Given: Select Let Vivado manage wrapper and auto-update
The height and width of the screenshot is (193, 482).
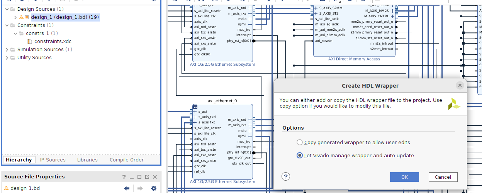Looking at the screenshot, I should pyautogui.click(x=300, y=156).
